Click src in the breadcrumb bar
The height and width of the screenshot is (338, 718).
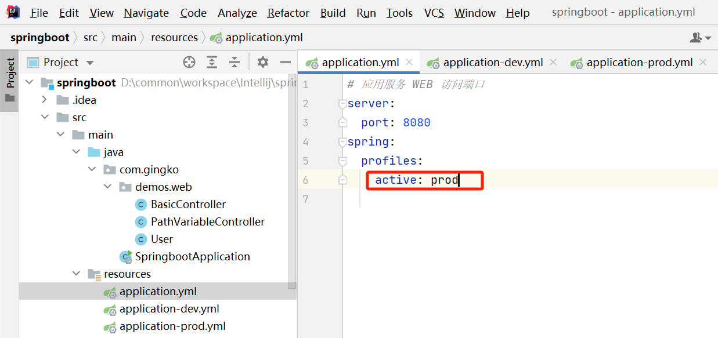[x=91, y=38]
